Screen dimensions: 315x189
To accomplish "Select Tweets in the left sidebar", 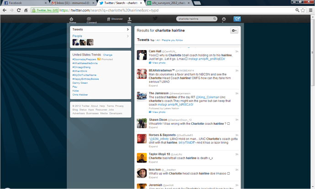I will pos(100,30).
